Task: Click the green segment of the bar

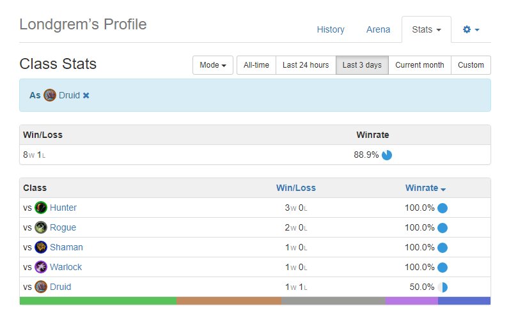Action: pos(98,301)
